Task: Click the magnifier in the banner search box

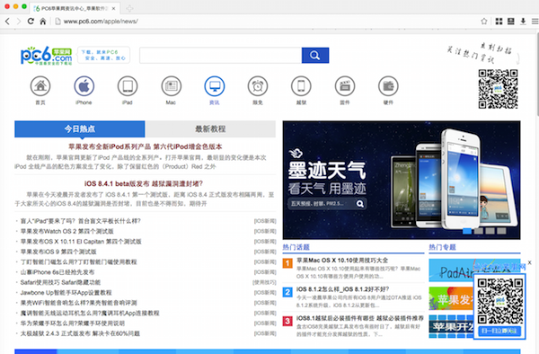Action: pos(360,204)
